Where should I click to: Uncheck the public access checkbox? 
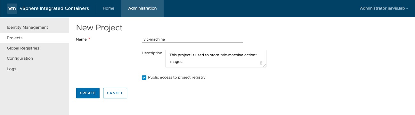pyautogui.click(x=144, y=77)
